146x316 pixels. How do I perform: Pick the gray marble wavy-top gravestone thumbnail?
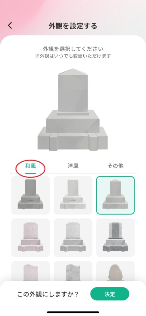[x=73, y=271]
